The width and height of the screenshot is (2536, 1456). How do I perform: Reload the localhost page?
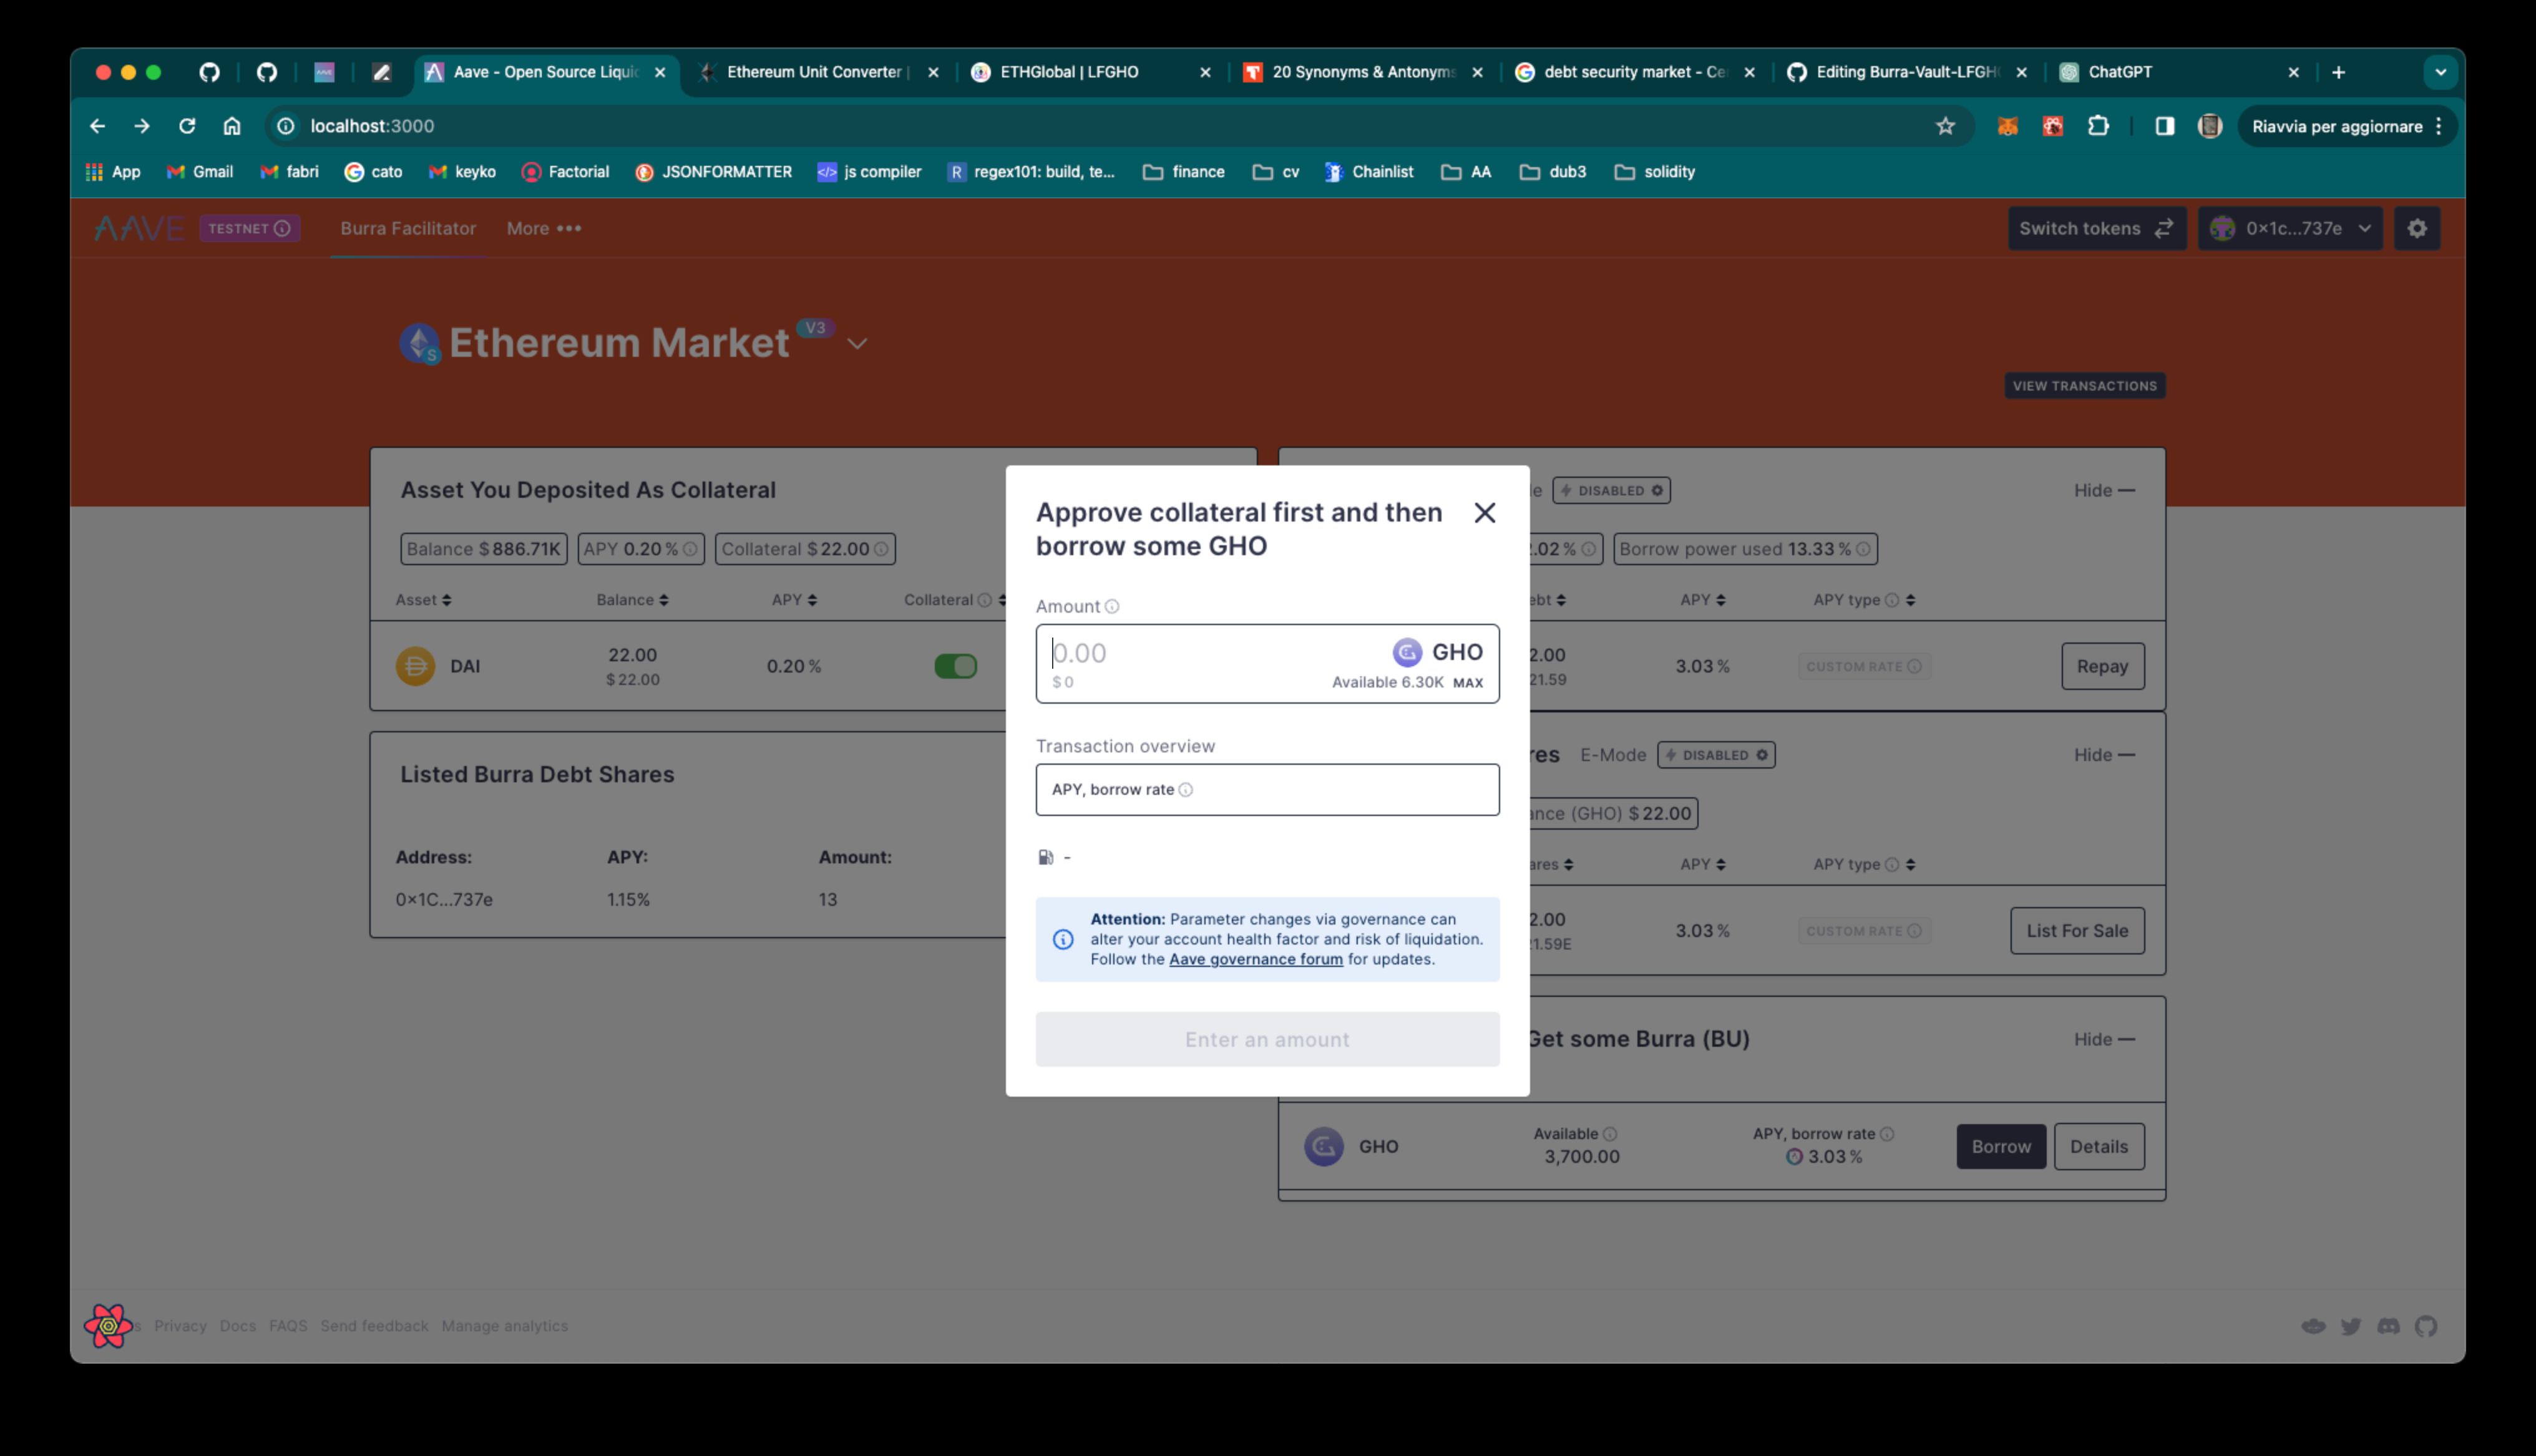(x=186, y=127)
